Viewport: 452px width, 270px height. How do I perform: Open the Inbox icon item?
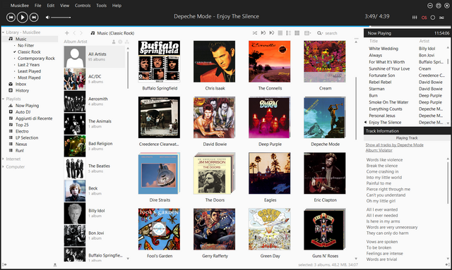pyautogui.click(x=11, y=84)
